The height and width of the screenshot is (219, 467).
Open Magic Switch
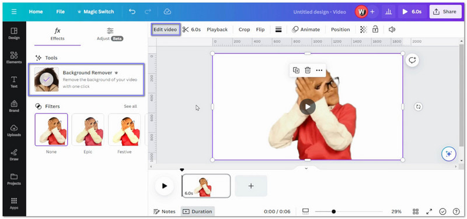coord(95,12)
